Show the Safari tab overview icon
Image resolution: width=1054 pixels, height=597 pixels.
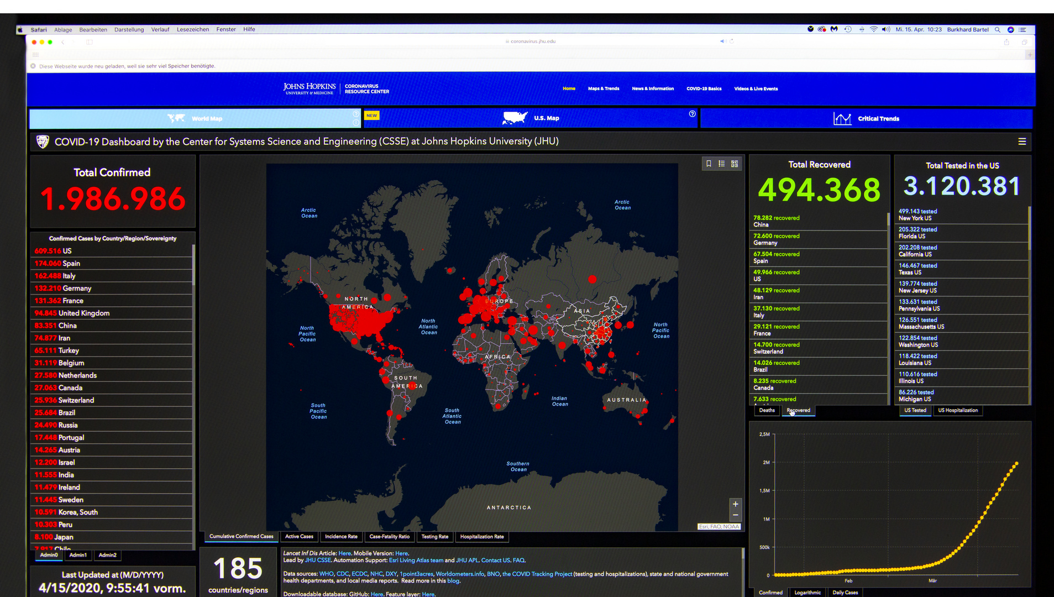(x=1024, y=42)
